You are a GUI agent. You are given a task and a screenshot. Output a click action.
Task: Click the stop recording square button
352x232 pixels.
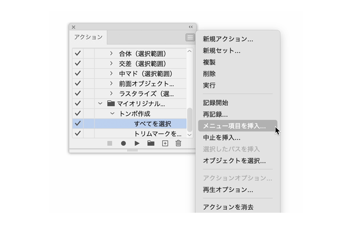110,143
